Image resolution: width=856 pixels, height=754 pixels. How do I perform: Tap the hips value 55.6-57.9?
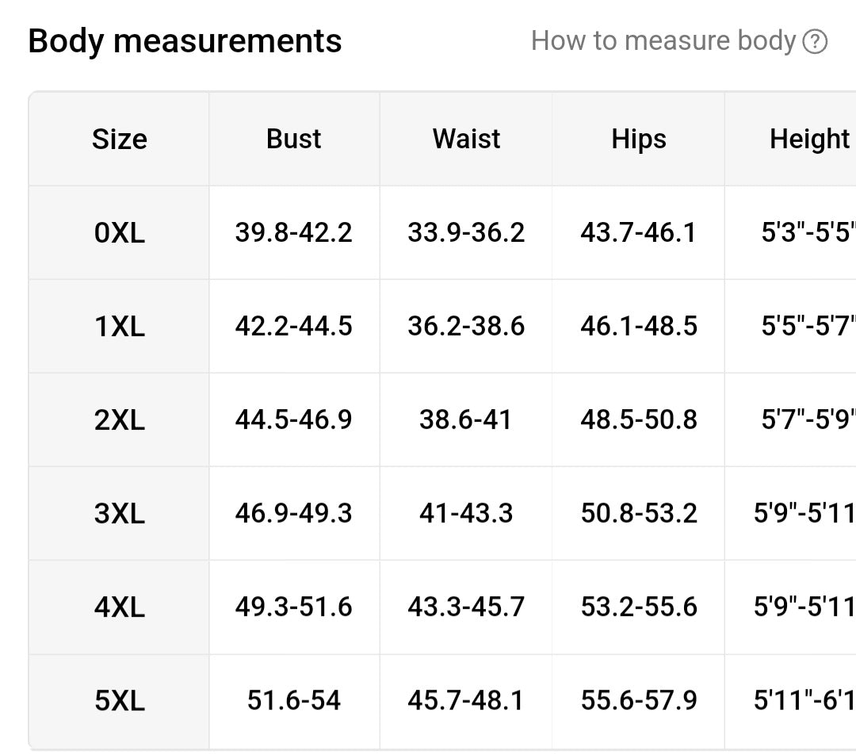click(x=639, y=701)
